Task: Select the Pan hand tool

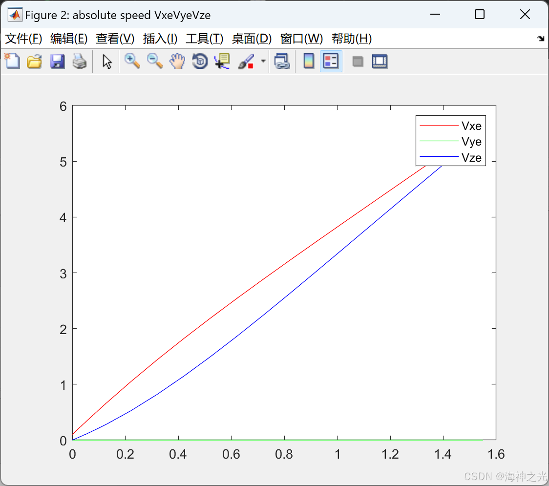Action: click(177, 61)
